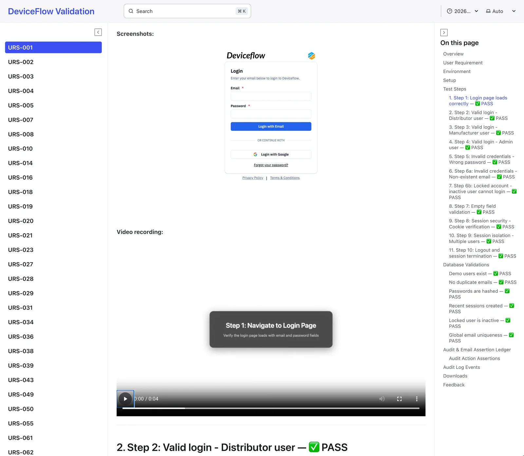Collapse the left sidebar with chevron icon
This screenshot has height=456, width=524.
coord(98,32)
